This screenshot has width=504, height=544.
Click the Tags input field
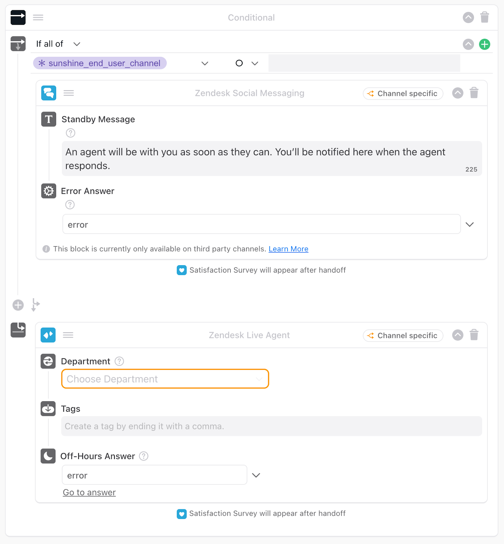tap(271, 426)
